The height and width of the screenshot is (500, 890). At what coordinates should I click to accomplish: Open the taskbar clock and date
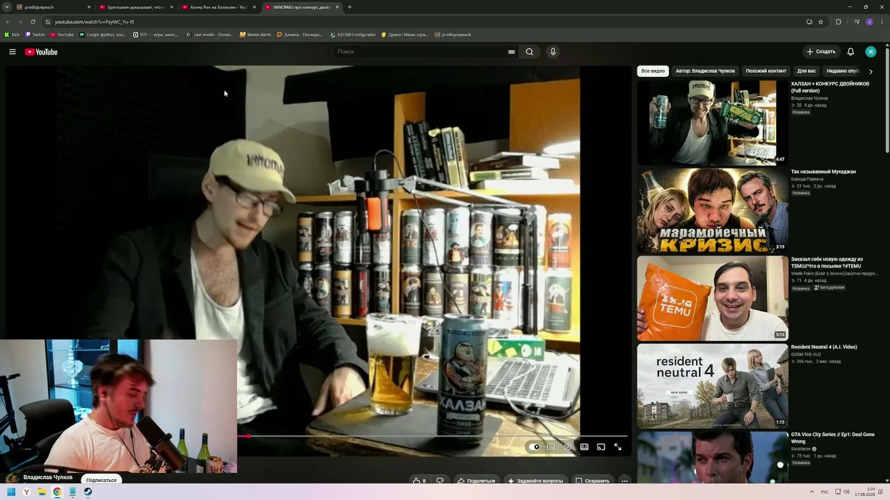(x=864, y=492)
